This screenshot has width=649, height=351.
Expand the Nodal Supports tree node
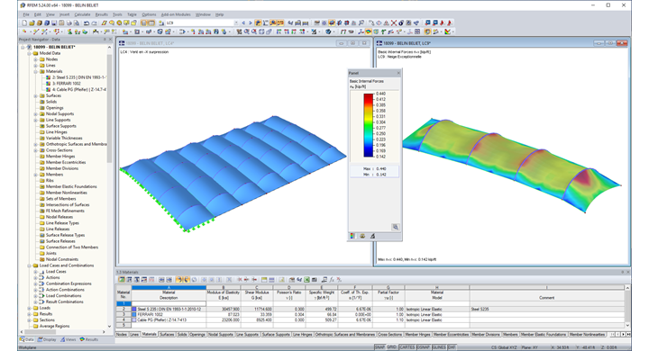pyautogui.click(x=35, y=114)
